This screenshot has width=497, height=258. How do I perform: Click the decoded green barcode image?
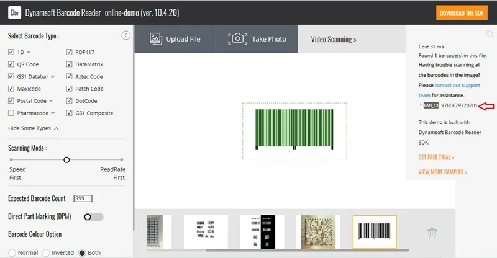click(x=294, y=130)
